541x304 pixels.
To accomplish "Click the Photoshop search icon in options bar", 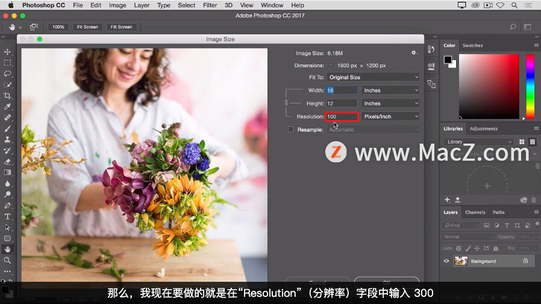I will [x=513, y=27].
